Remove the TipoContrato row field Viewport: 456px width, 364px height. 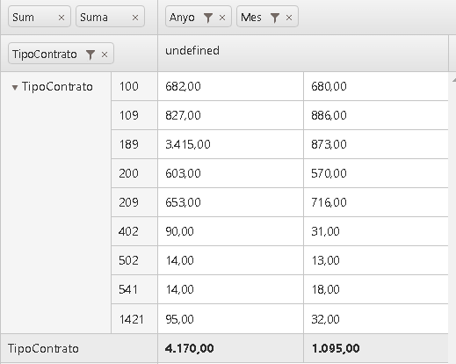[105, 55]
